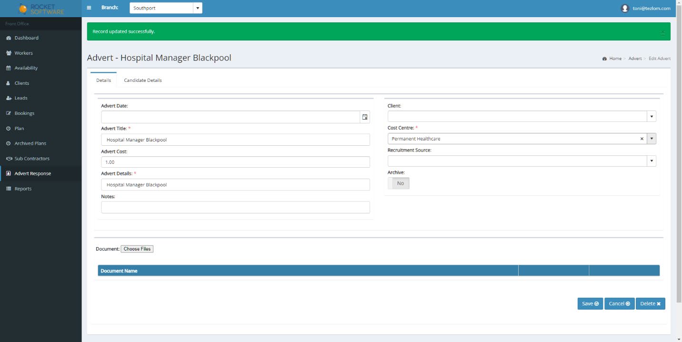The height and width of the screenshot is (342, 682).
Task: Click the Delete button
Action: [650, 304]
